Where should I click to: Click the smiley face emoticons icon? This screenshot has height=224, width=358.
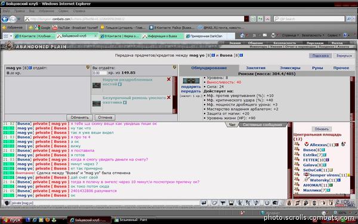(x=267, y=203)
